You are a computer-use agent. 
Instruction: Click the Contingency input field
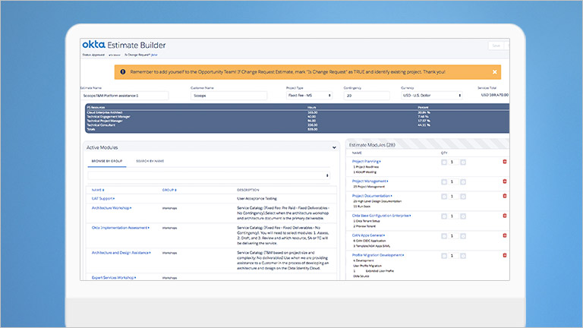[x=367, y=96]
